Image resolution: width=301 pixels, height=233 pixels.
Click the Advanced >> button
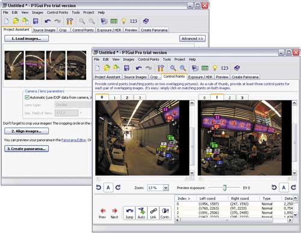coord(193,39)
